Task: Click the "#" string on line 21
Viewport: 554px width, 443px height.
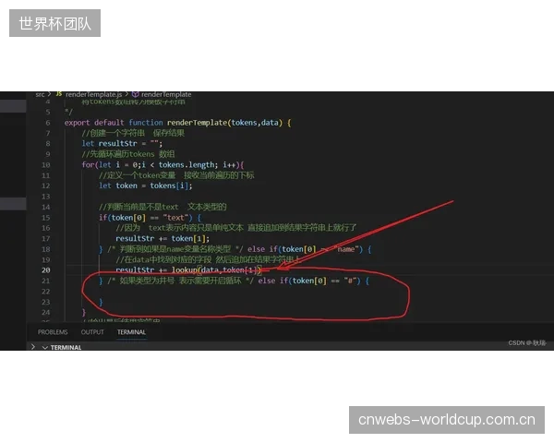Action: tap(351, 281)
